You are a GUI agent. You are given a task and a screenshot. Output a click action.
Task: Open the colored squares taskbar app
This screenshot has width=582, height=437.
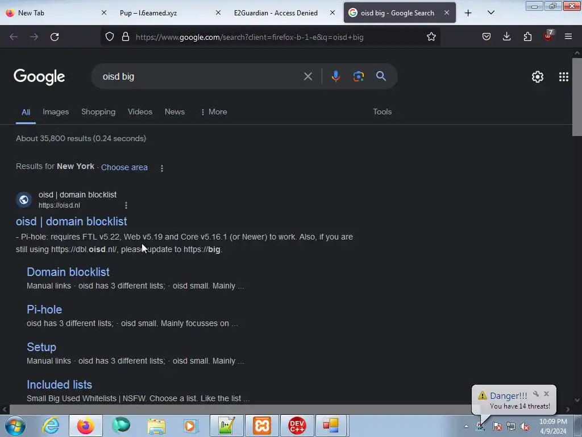click(x=330, y=426)
